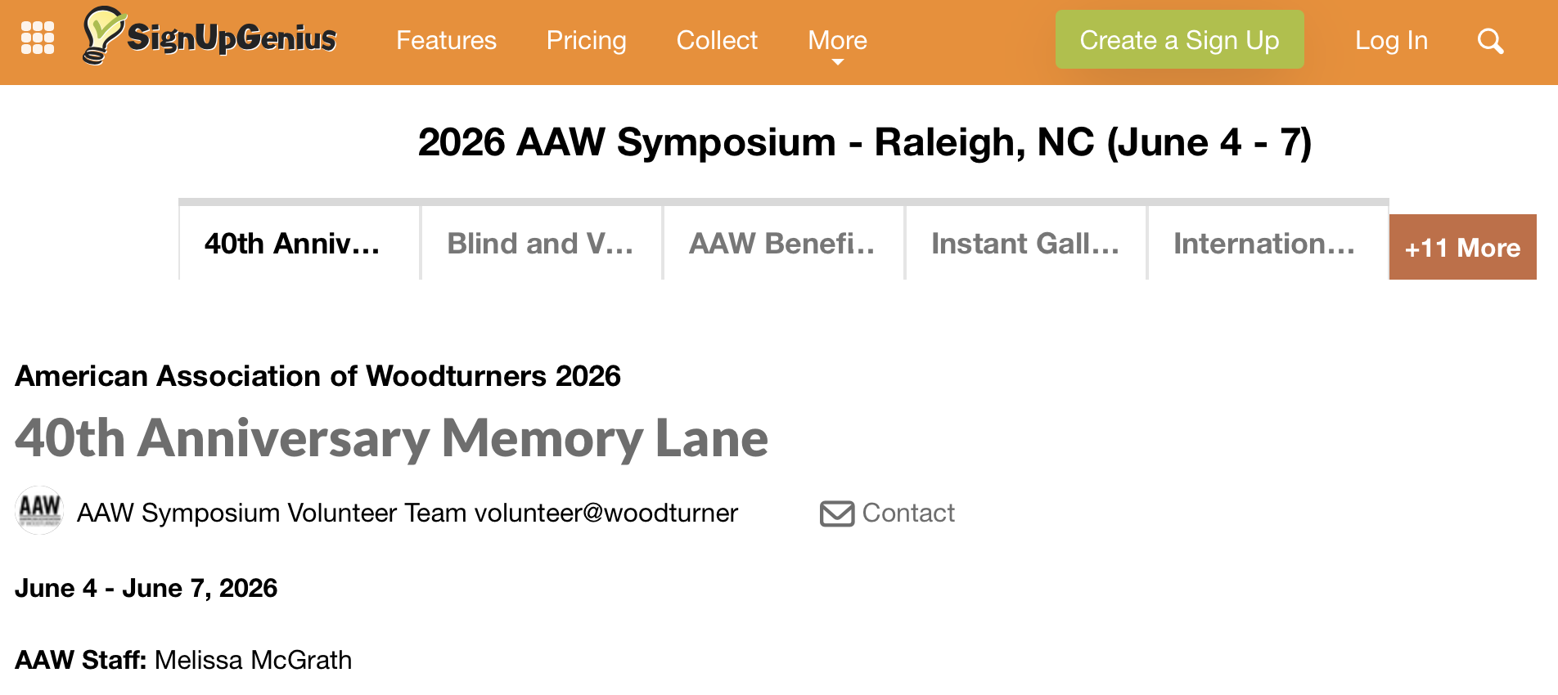Screen dimensions: 1558x695
Task: Open the Pricing page
Action: click(586, 40)
